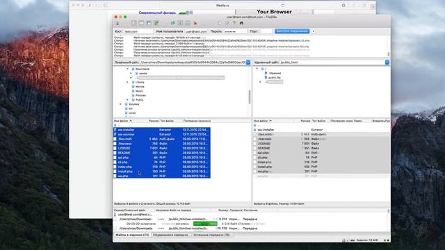Click file icon of local index.php
Screen dimensions: 445x250
(115, 167)
